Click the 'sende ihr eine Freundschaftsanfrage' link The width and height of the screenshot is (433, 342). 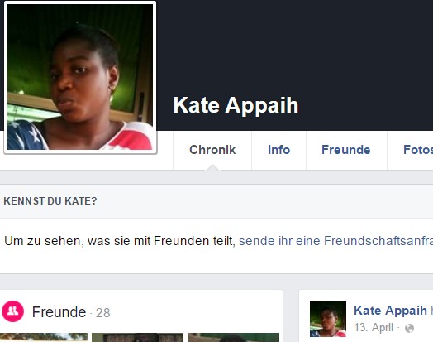coord(335,241)
